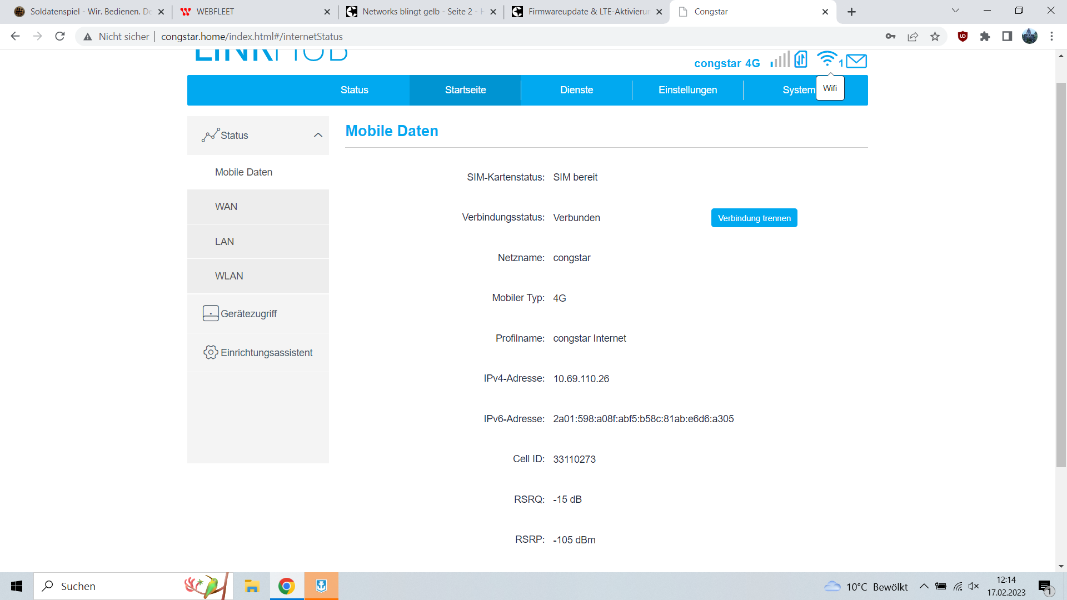Viewport: 1067px width, 600px height.
Task: Click the Einrichtungsassistent gear icon
Action: [x=211, y=352]
